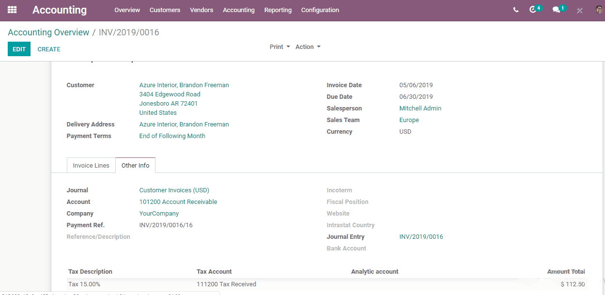The height and width of the screenshot is (295, 605).
Task: Open the Azure Interior customer link
Action: click(x=184, y=85)
